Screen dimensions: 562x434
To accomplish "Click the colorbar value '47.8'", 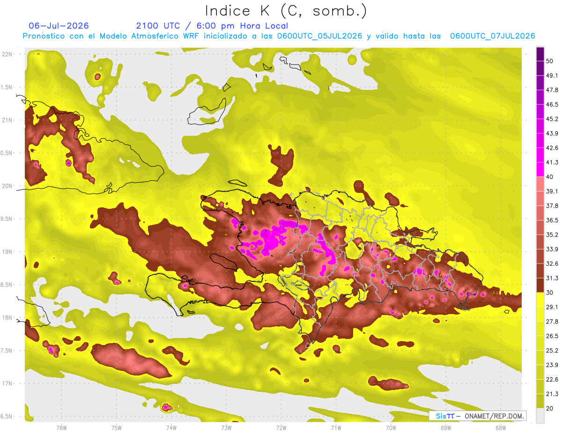I will point(552,90).
